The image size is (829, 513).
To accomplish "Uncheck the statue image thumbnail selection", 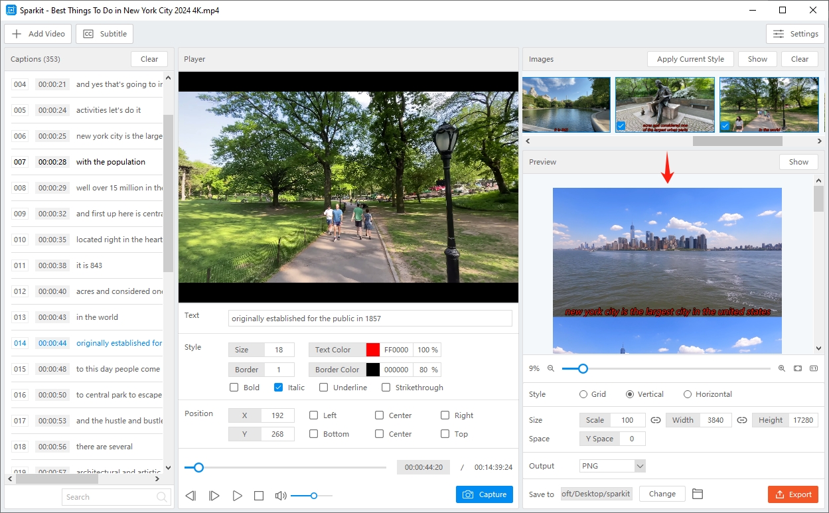I will pos(620,125).
